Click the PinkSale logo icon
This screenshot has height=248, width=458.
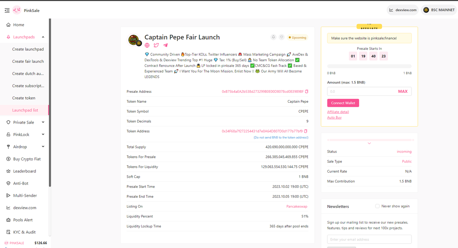click(x=17, y=10)
